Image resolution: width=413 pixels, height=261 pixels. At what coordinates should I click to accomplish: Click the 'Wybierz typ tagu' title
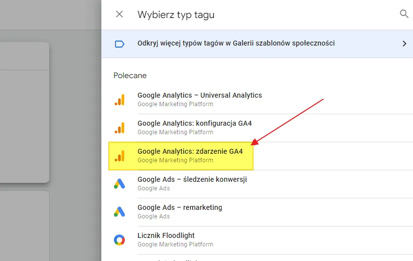click(176, 15)
